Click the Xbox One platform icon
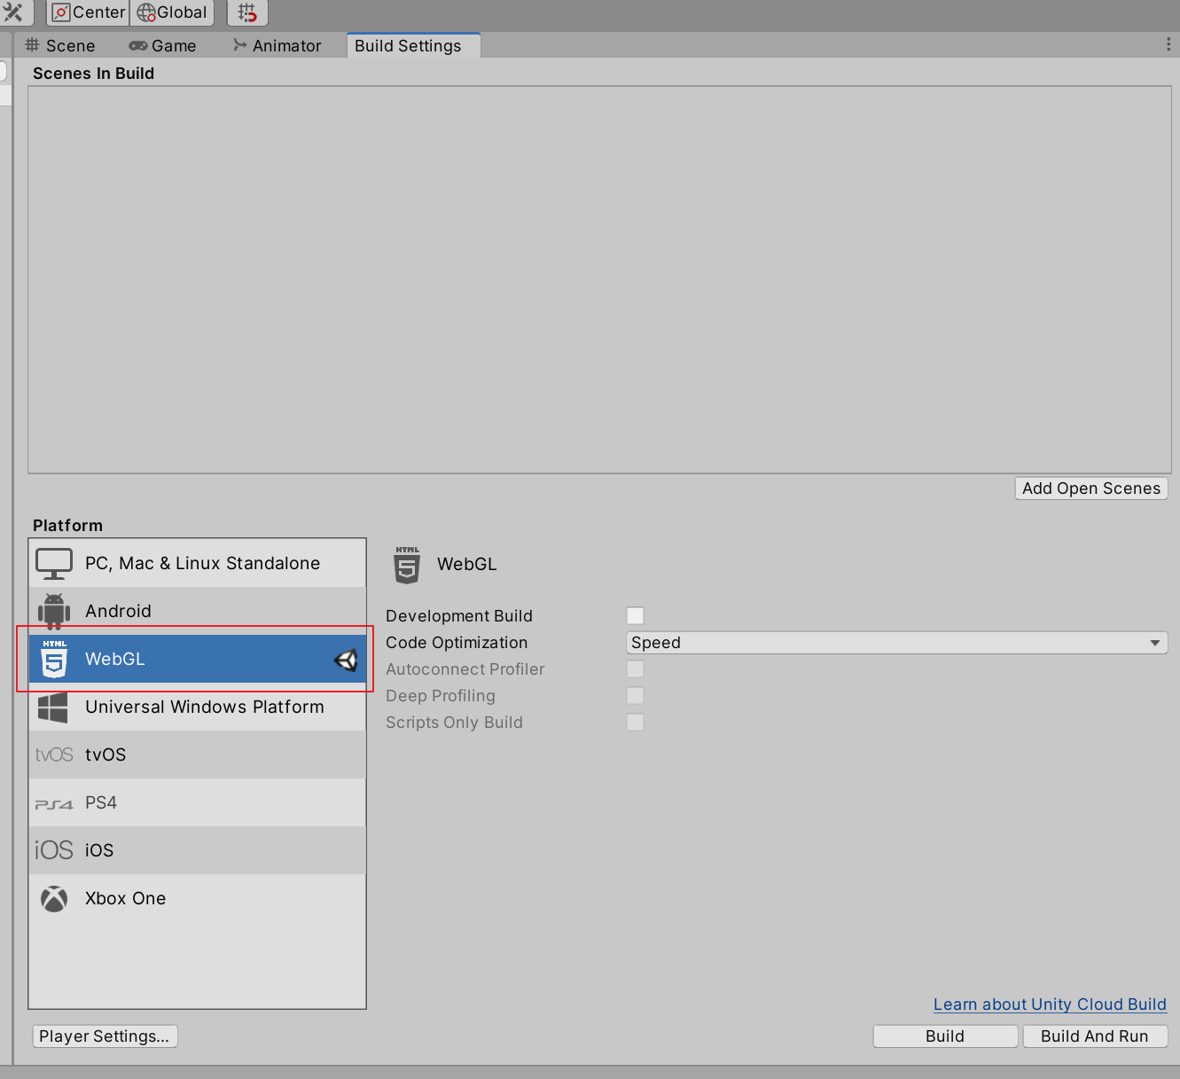The image size is (1180, 1079). pyautogui.click(x=53, y=898)
